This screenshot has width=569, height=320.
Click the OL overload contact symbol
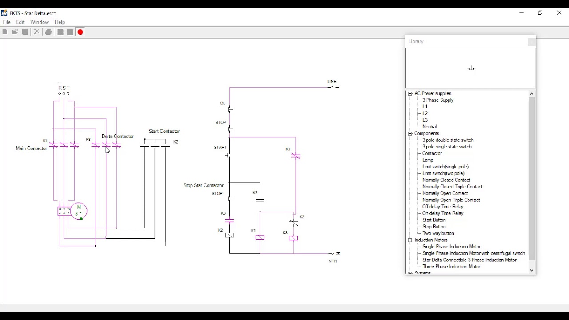coord(230,109)
